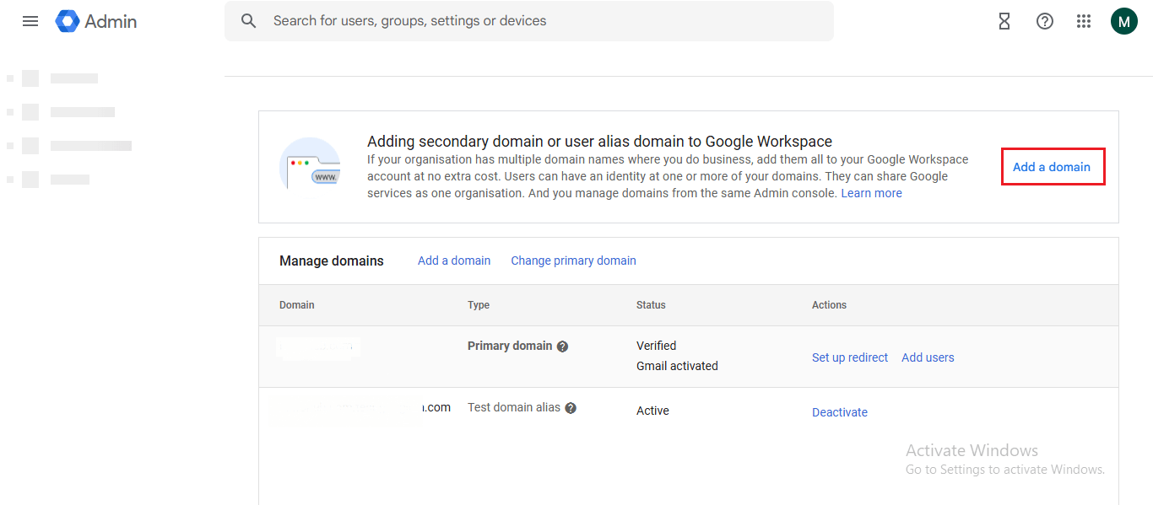
Task: Open the Learn more link
Action: pyautogui.click(x=871, y=193)
